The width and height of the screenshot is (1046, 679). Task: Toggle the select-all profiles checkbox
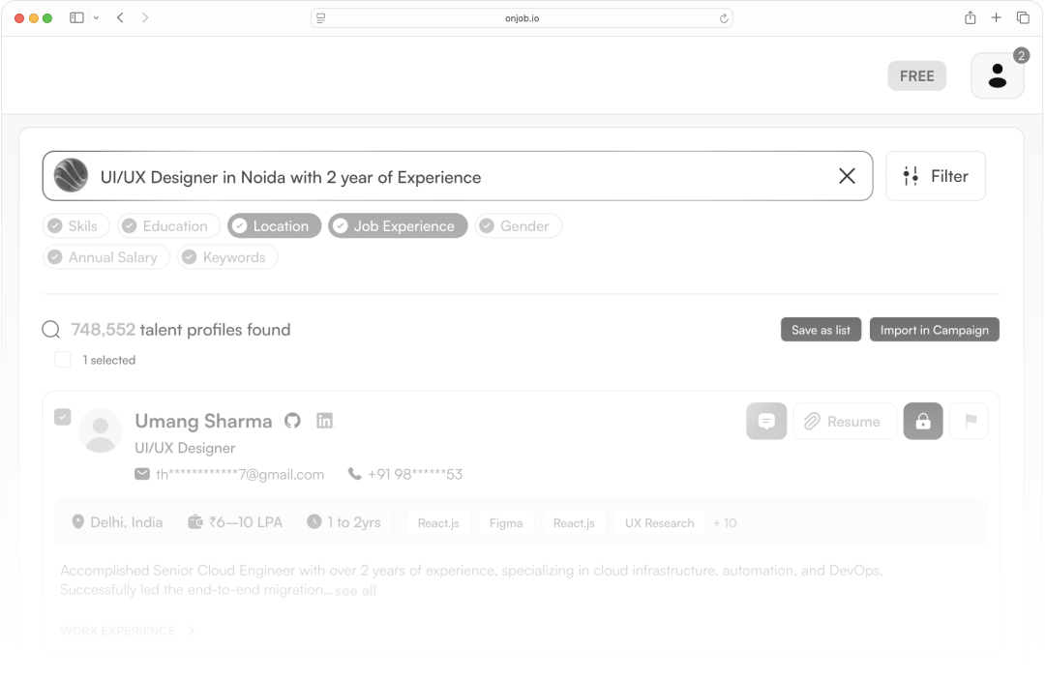[x=63, y=360]
